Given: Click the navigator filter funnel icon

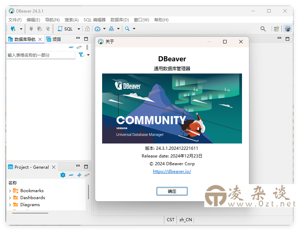Looking at the screenshot, I should pyautogui.click(x=81, y=55).
